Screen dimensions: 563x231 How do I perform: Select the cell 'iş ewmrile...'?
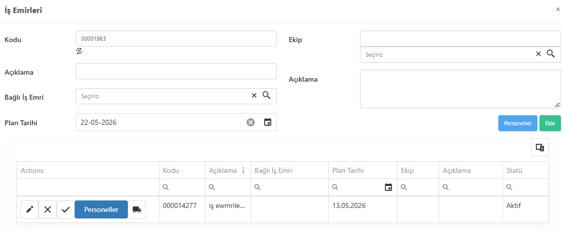[228, 209]
